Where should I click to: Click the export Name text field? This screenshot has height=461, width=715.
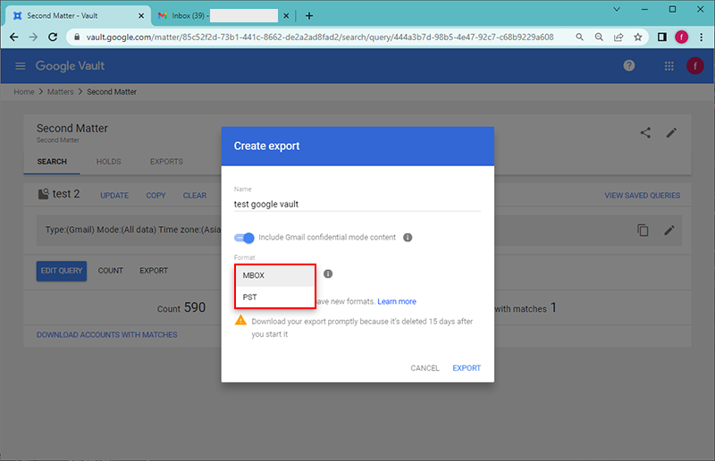pos(357,204)
